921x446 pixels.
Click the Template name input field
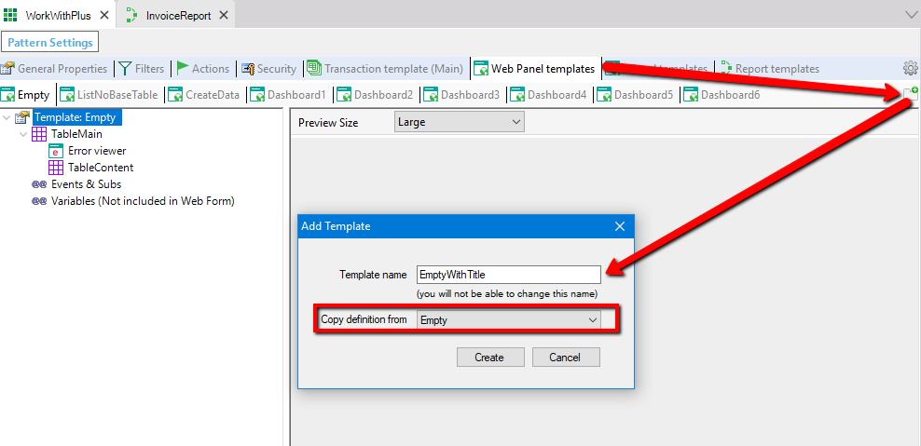tap(508, 275)
